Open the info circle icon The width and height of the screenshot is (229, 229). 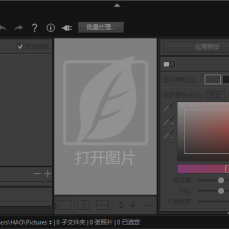(50, 28)
